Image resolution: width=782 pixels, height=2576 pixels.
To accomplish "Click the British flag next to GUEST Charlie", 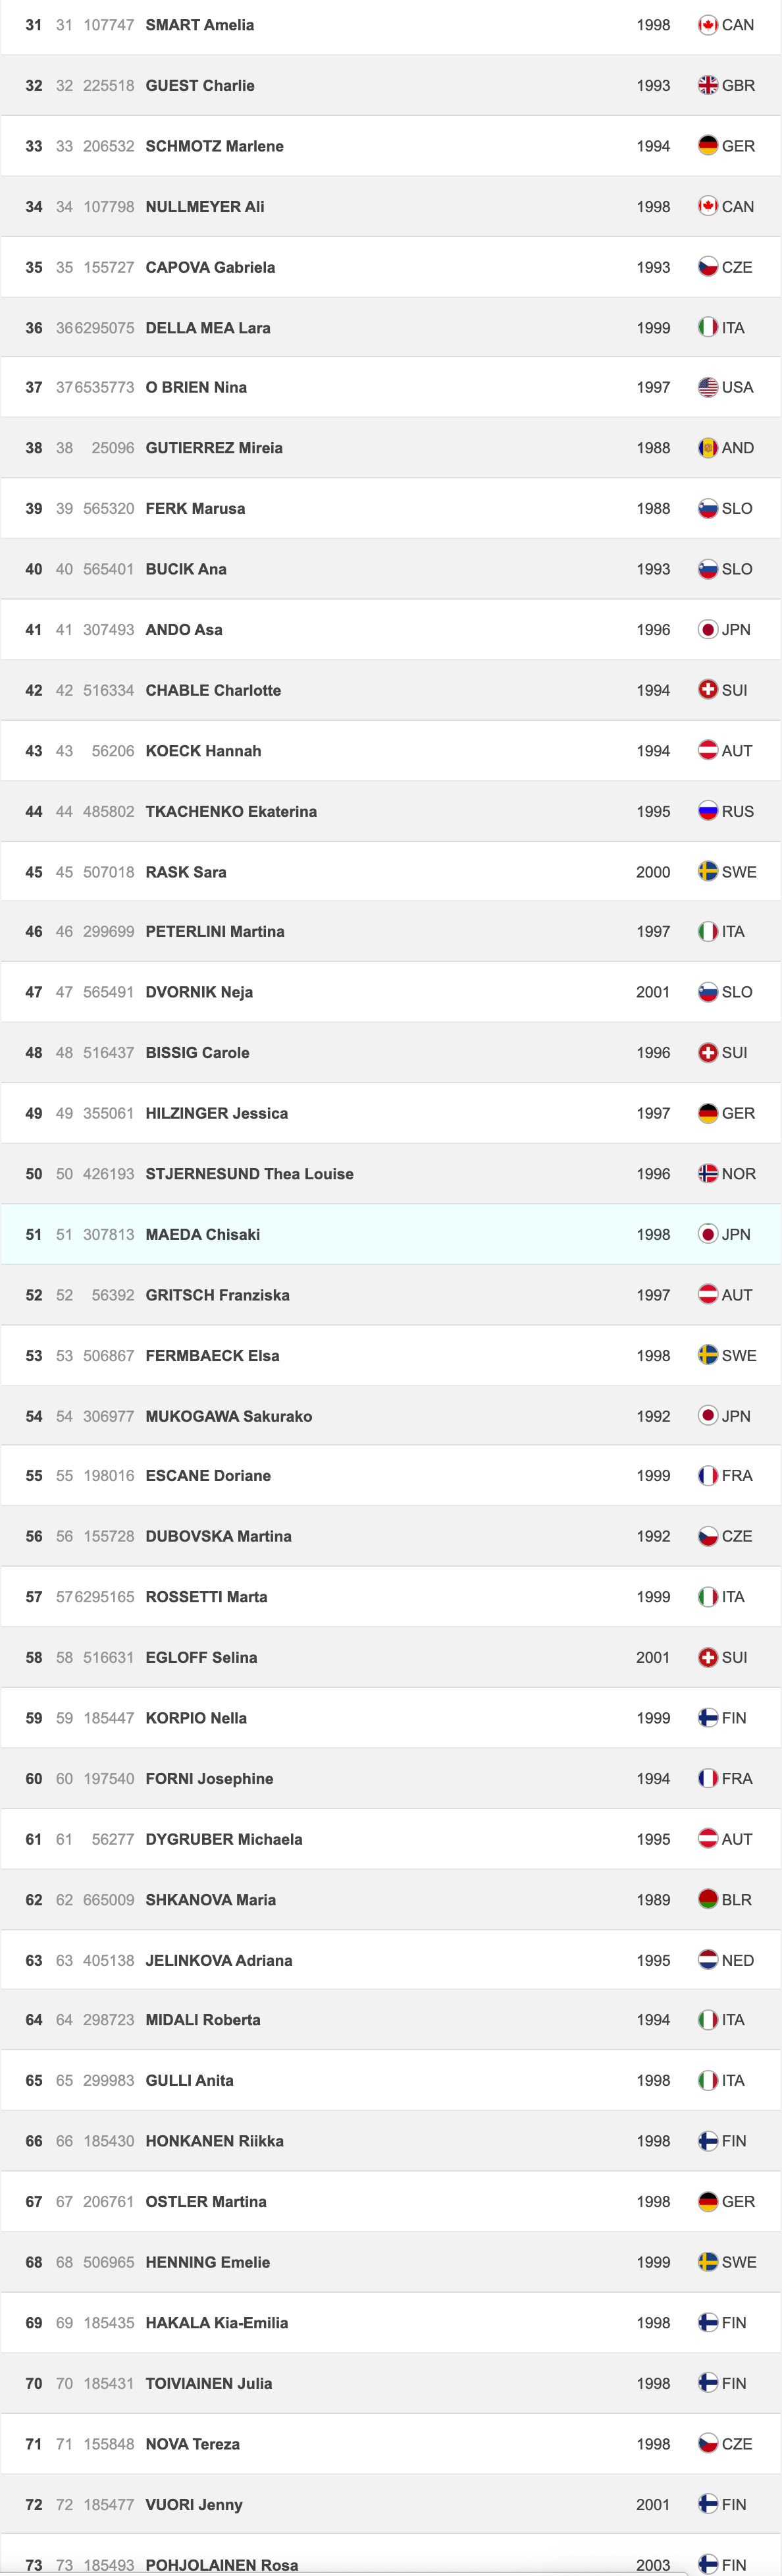I will [707, 85].
